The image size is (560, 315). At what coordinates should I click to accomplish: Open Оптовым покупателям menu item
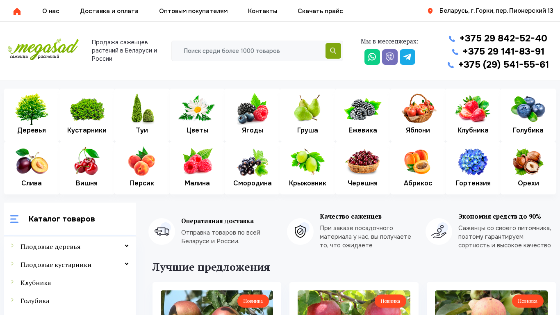[193, 11]
